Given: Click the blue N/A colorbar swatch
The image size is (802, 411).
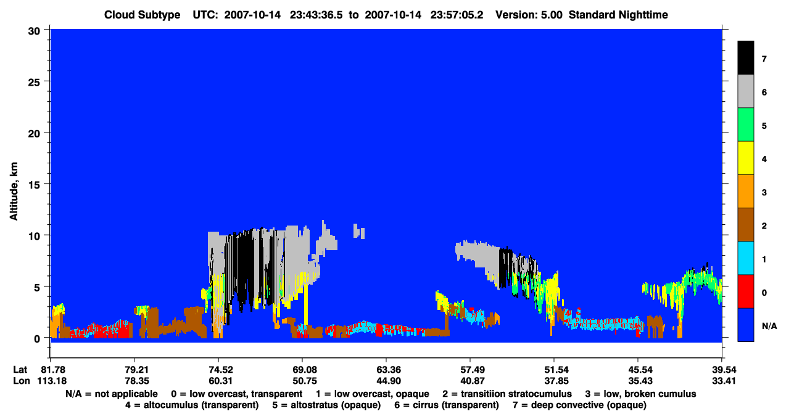Looking at the screenshot, I should tap(745, 324).
